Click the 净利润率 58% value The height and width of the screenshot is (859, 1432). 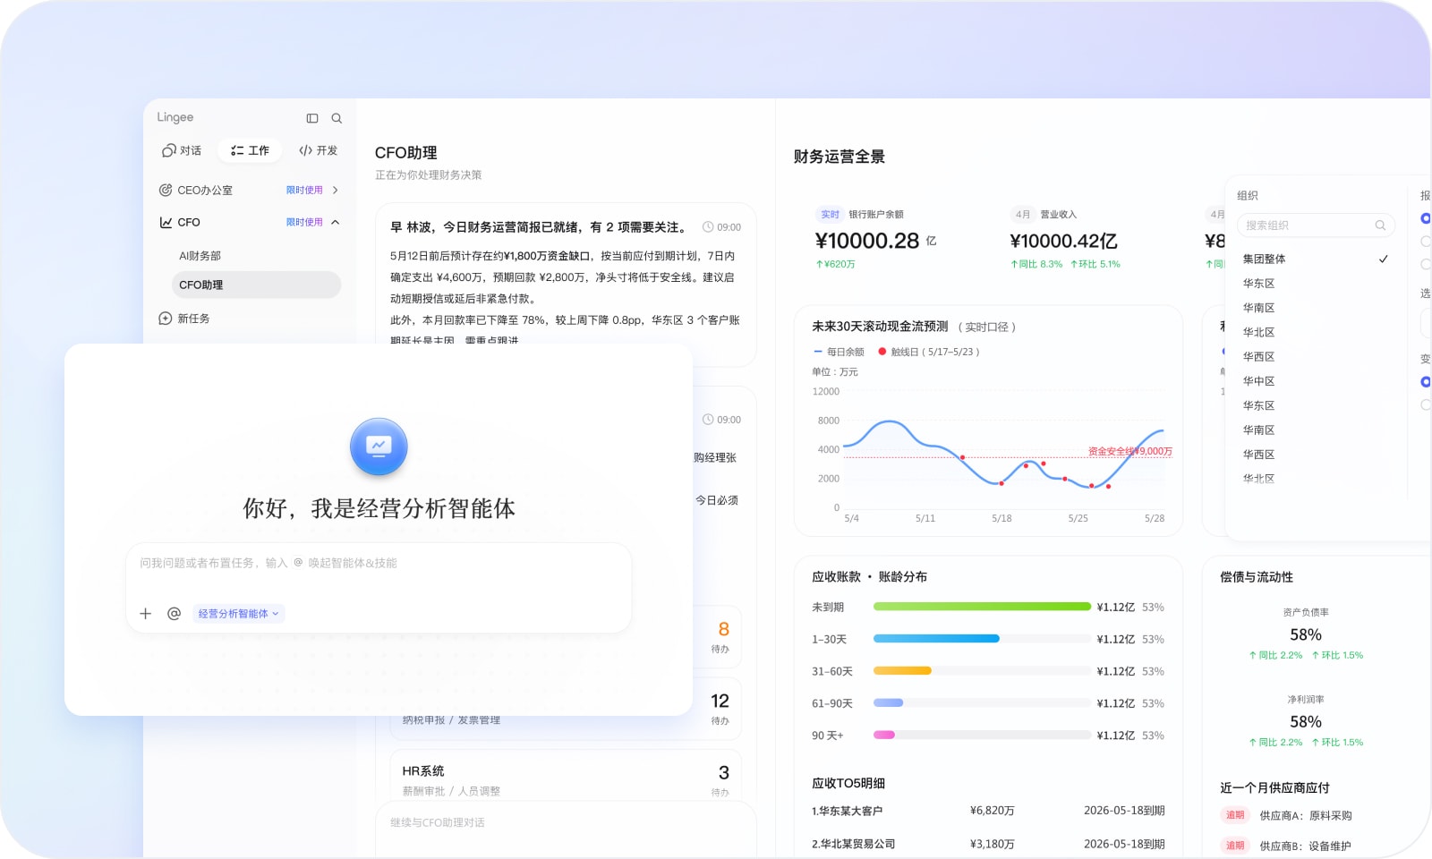pyautogui.click(x=1306, y=721)
